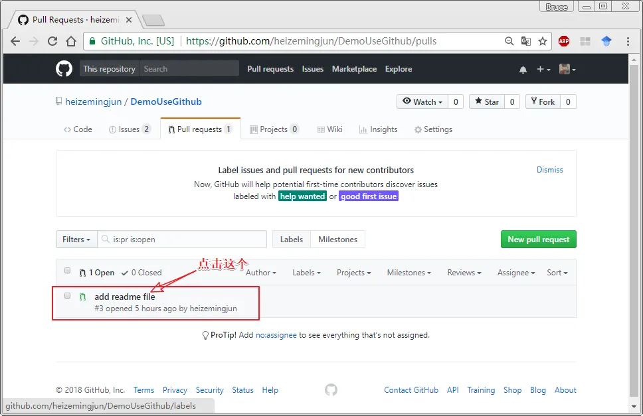Open the 'add readme file' pull request
Screen dimensions: 643x416
(125, 297)
